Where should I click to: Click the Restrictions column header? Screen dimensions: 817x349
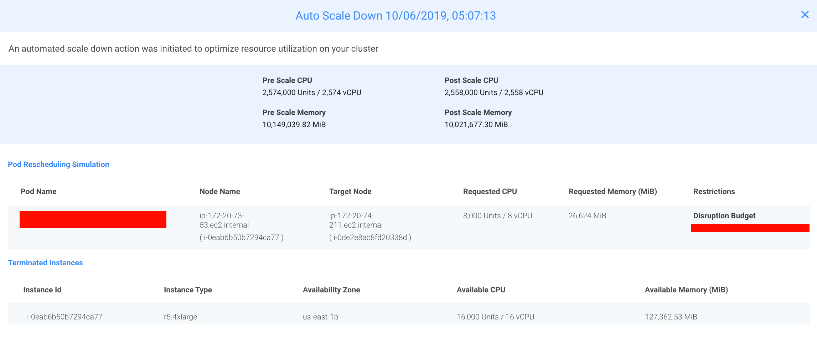coord(714,191)
